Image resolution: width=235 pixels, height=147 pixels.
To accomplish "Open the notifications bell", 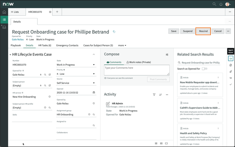I will [221, 4].
